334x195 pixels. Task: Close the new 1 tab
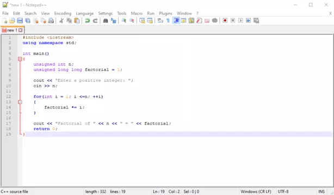click(x=21, y=30)
